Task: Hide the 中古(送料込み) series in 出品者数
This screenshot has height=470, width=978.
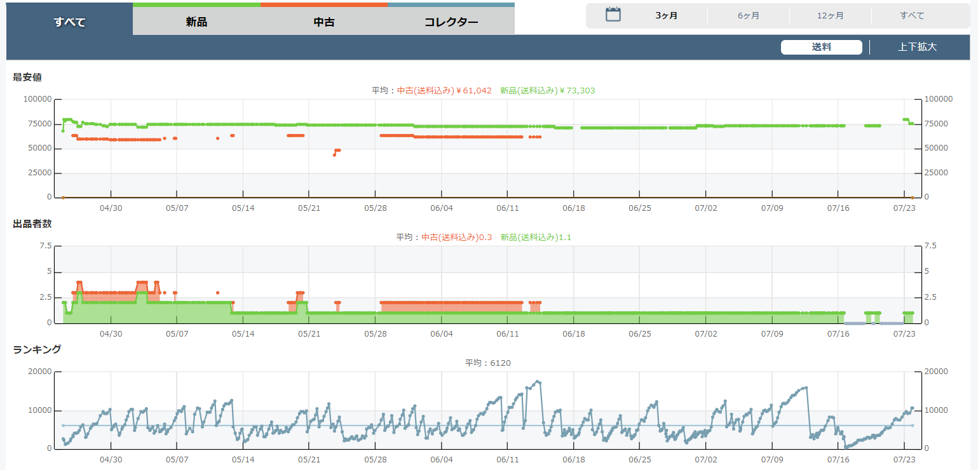Action: [x=456, y=238]
